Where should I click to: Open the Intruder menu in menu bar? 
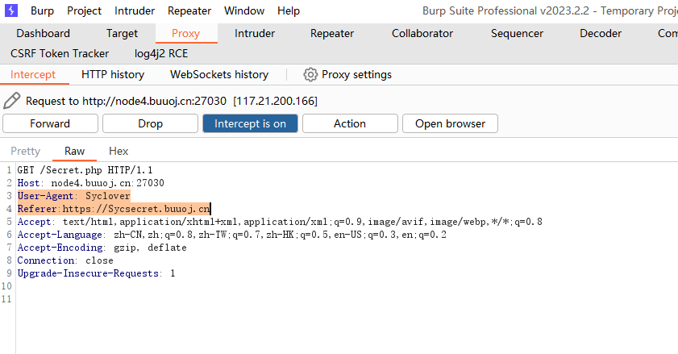tap(135, 10)
